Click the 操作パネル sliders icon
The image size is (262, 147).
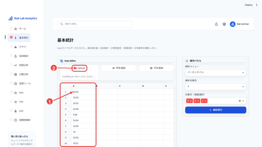point(187,61)
